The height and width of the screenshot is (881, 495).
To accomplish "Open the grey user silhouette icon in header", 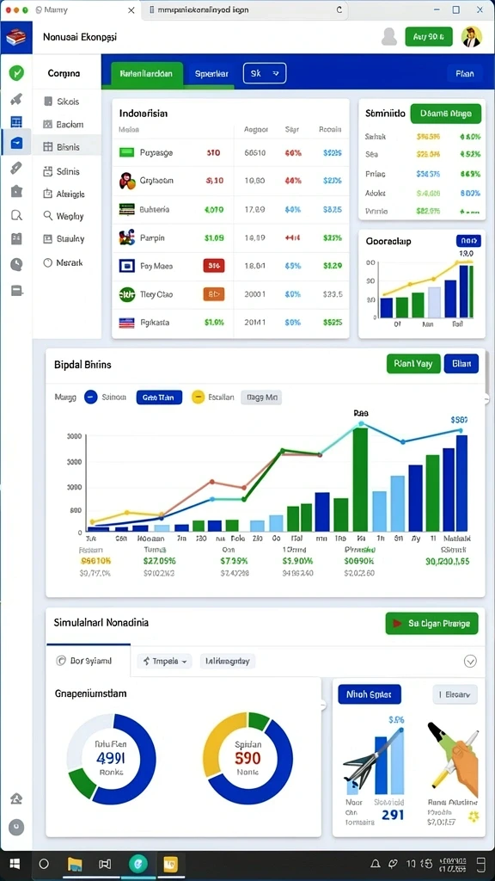I will (389, 36).
